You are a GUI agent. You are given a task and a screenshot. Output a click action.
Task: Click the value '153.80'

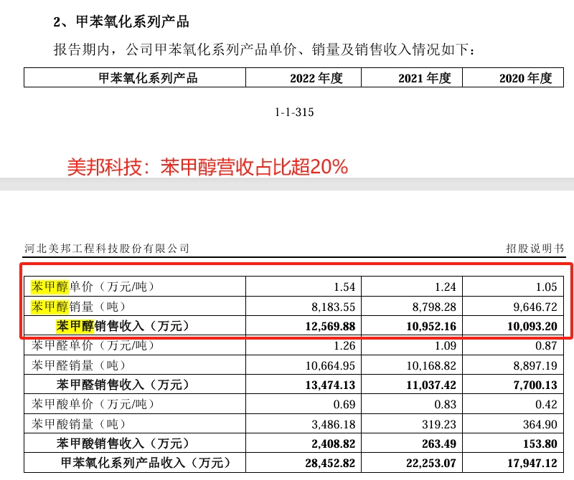(x=540, y=443)
